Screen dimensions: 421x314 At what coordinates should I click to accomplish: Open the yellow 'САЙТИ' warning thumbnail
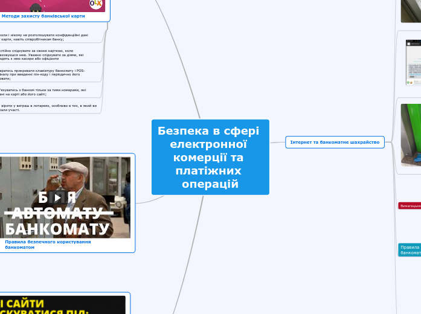62,305
